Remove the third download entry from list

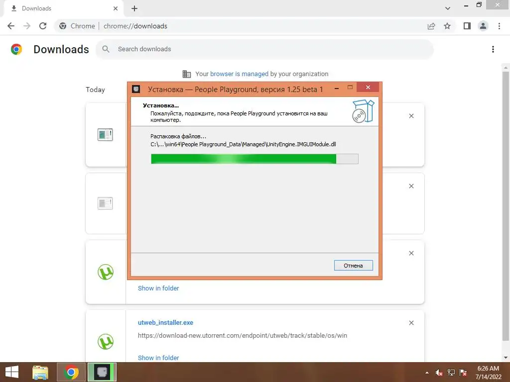click(411, 253)
